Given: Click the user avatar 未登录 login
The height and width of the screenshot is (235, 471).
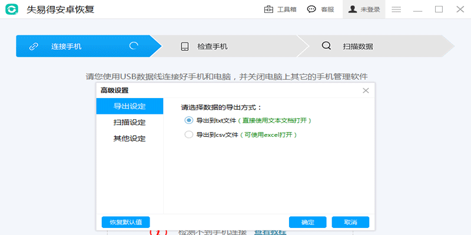Looking at the screenshot, I should [x=353, y=9].
